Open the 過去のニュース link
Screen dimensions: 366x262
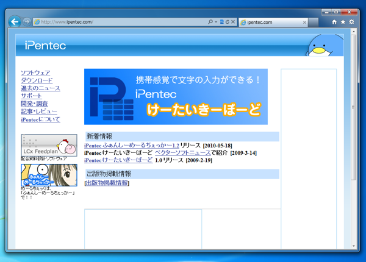coord(40,88)
